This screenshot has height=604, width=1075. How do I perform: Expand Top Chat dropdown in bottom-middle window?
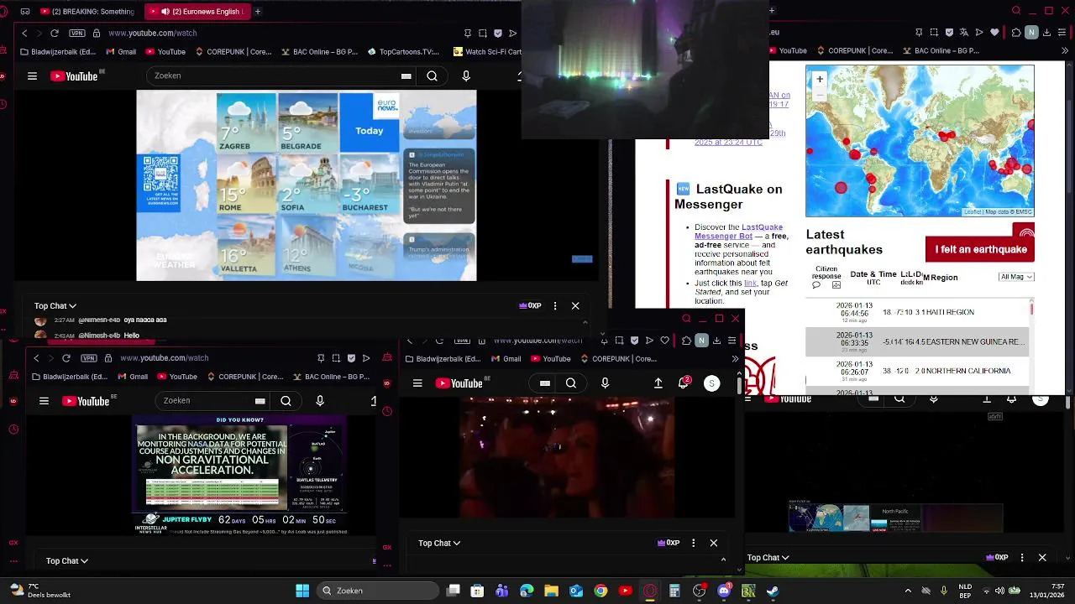439,544
